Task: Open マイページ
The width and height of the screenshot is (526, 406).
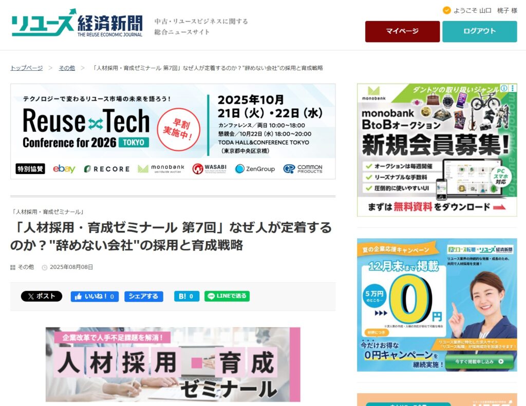Action: [x=402, y=31]
